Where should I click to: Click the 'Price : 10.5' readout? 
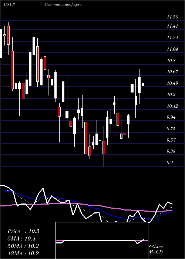[23, 231]
